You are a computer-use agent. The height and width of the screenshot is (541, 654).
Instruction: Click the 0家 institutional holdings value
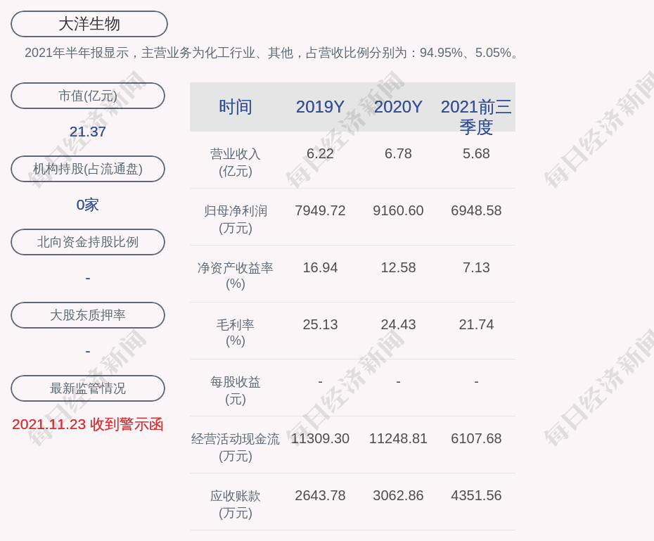pyautogui.click(x=88, y=205)
